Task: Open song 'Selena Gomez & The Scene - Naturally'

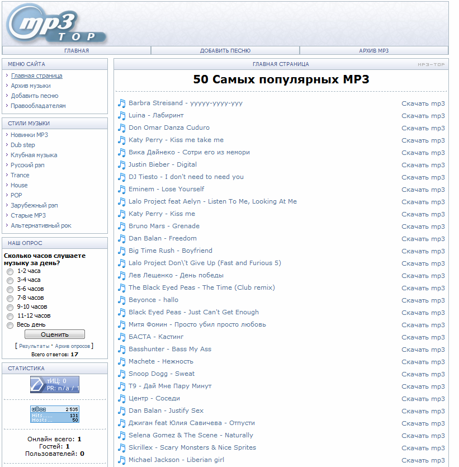Action: pyautogui.click(x=191, y=435)
